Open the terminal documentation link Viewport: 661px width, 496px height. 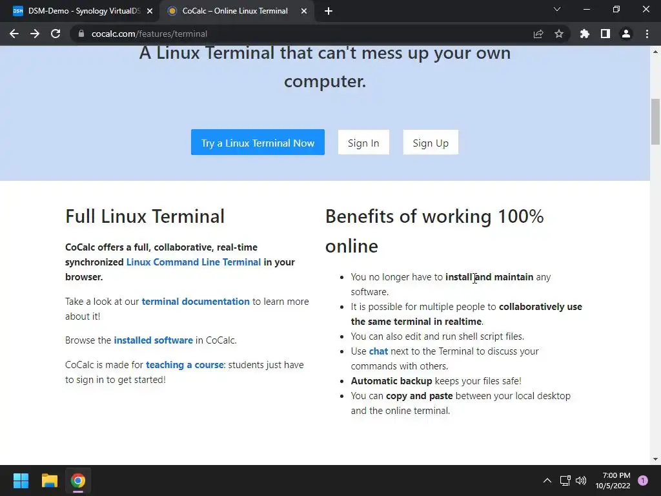tap(196, 302)
